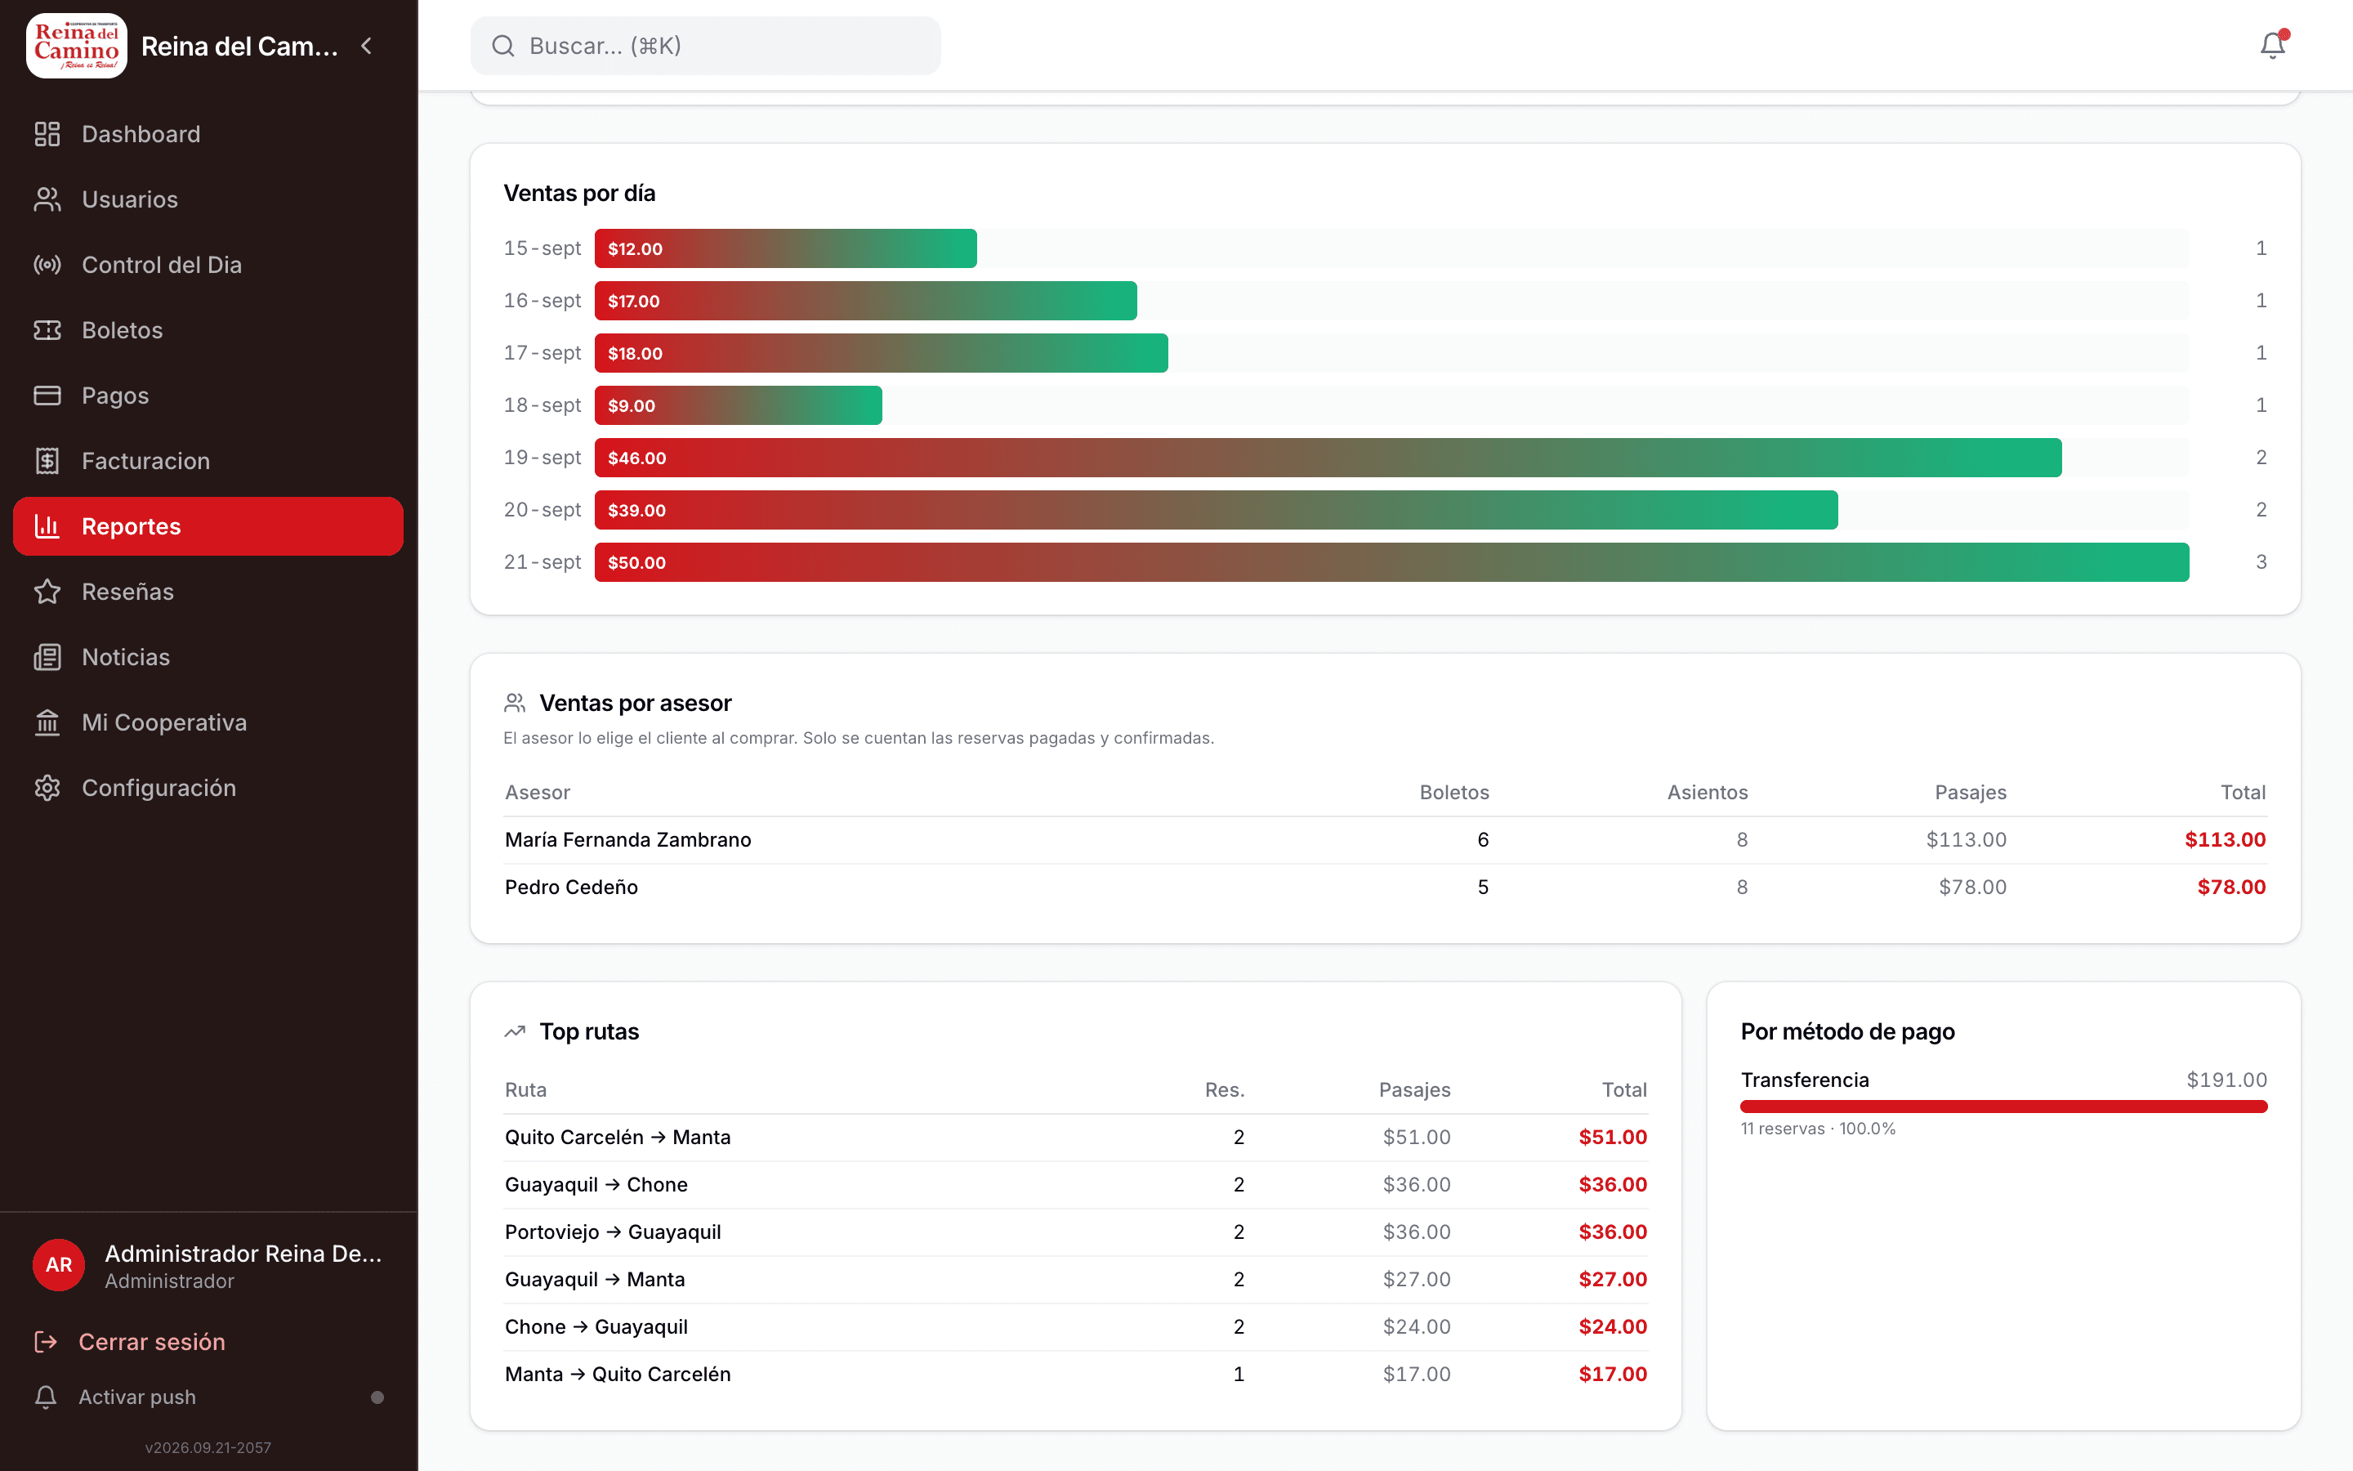Click the Asientos column header
The width and height of the screenshot is (2353, 1471).
click(x=1708, y=792)
